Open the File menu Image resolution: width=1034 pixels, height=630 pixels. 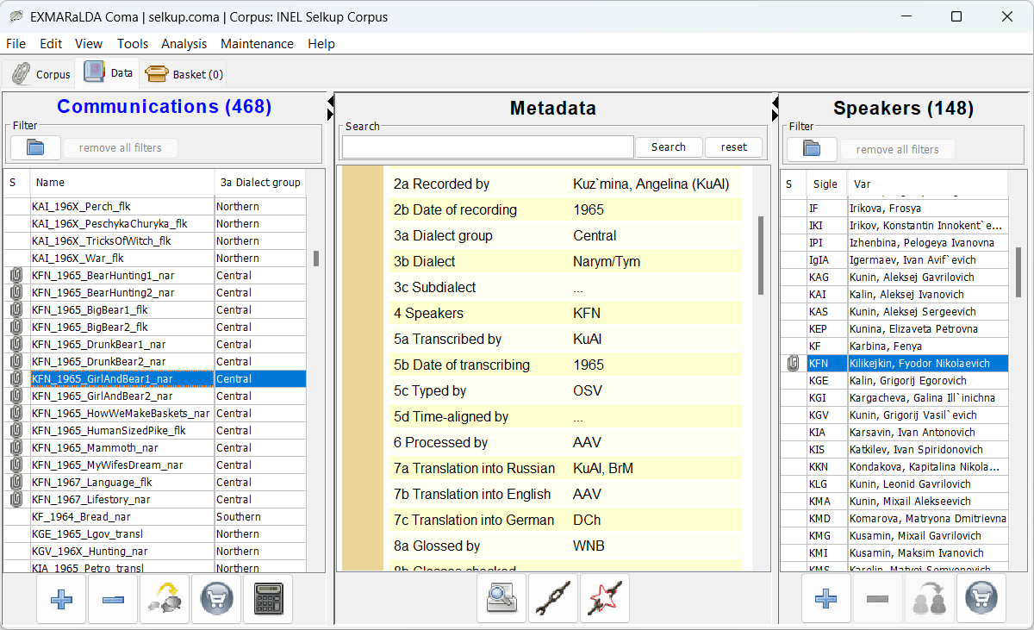pos(16,44)
